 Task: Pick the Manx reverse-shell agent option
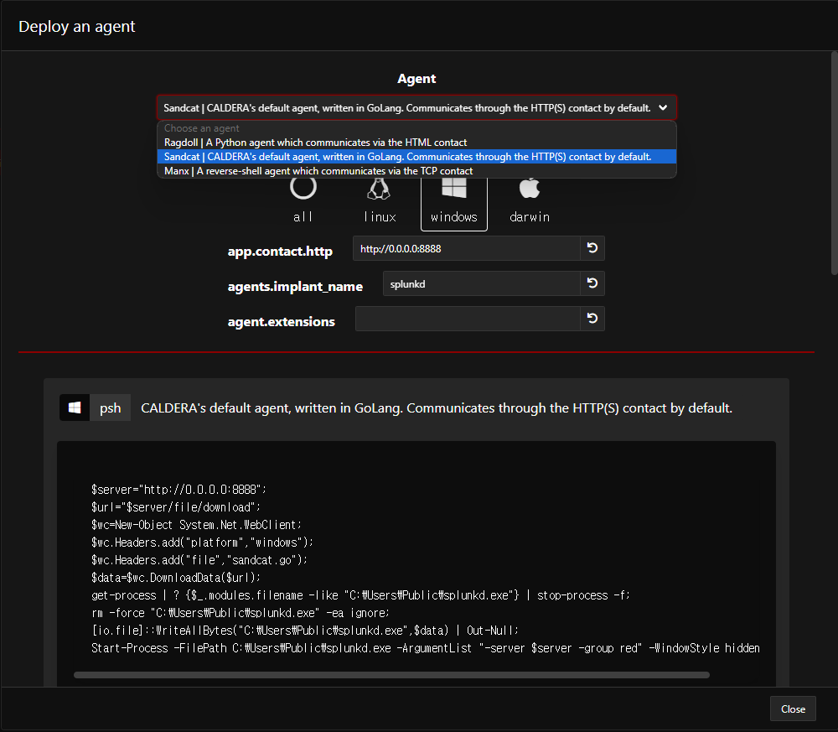(x=416, y=171)
